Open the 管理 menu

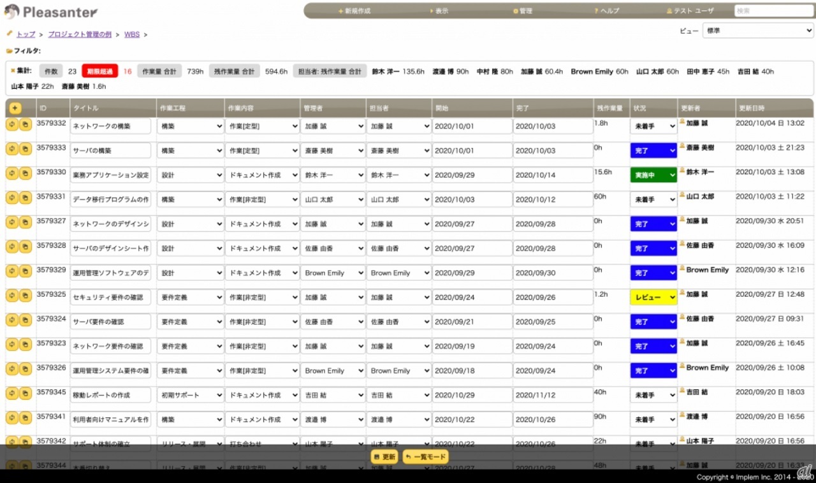pyautogui.click(x=523, y=11)
